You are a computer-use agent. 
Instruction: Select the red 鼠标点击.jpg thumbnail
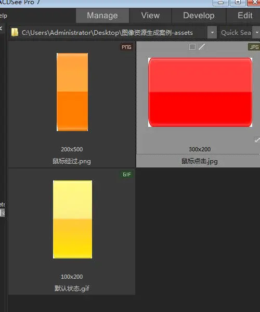[x=200, y=92]
